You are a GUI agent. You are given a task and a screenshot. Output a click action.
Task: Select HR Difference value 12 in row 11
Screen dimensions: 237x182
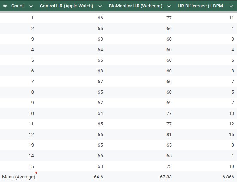(x=231, y=124)
